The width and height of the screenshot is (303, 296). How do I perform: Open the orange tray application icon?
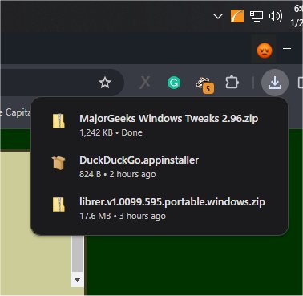[237, 16]
